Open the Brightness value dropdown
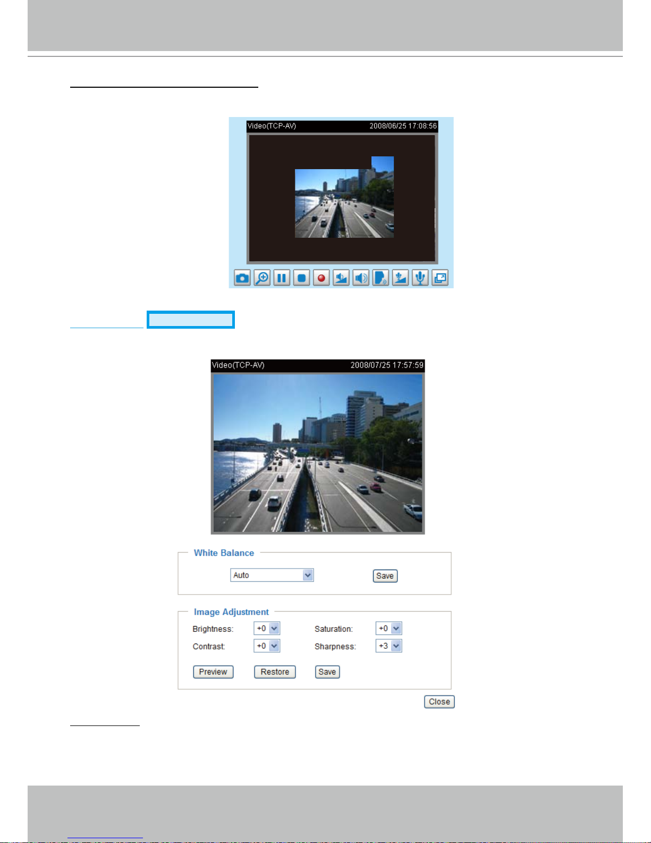 tap(267, 628)
